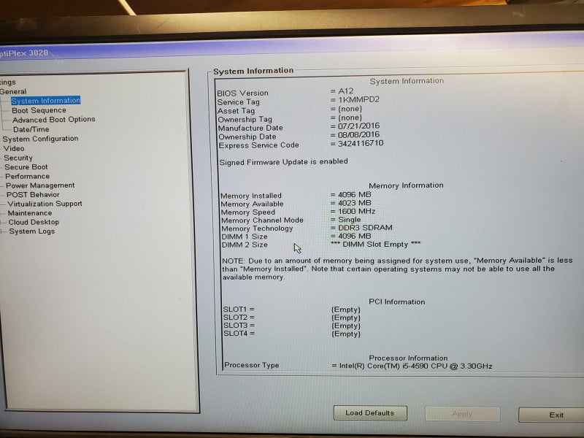This screenshot has height=438, width=584.
Task: Click Memory Technology value DDR3 SDRAM
Action: pyautogui.click(x=365, y=228)
